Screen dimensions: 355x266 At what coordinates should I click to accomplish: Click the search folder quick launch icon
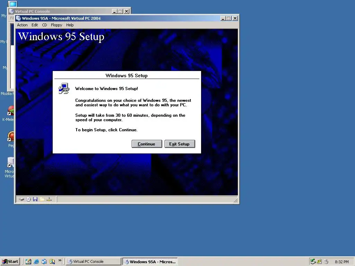(x=52, y=261)
